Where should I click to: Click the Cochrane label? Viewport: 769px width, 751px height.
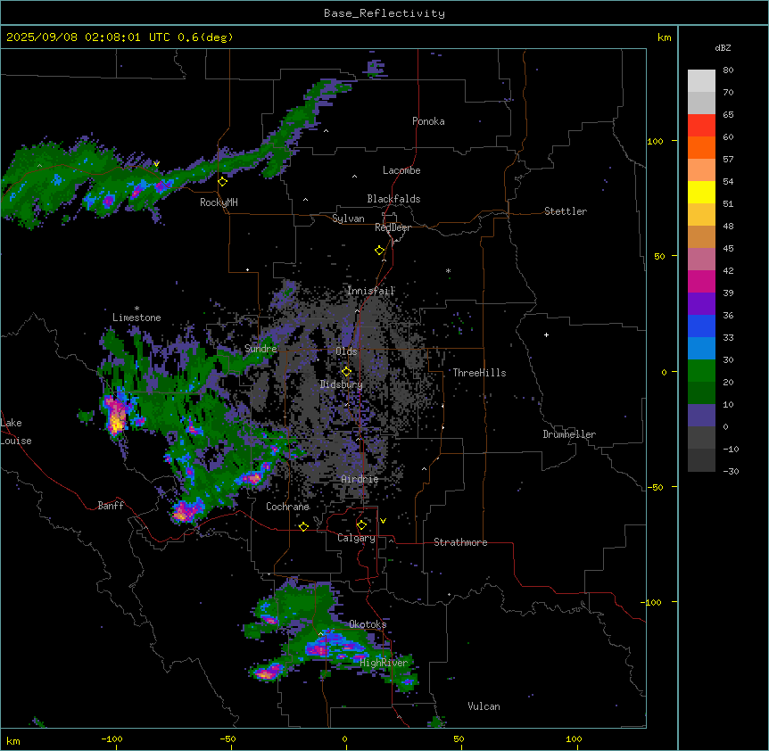[287, 507]
